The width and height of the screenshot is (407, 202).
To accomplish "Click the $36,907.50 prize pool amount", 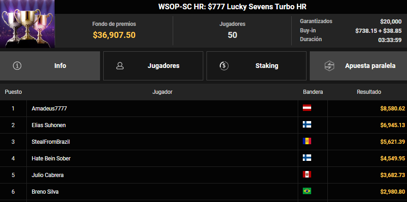I will 114,35.
